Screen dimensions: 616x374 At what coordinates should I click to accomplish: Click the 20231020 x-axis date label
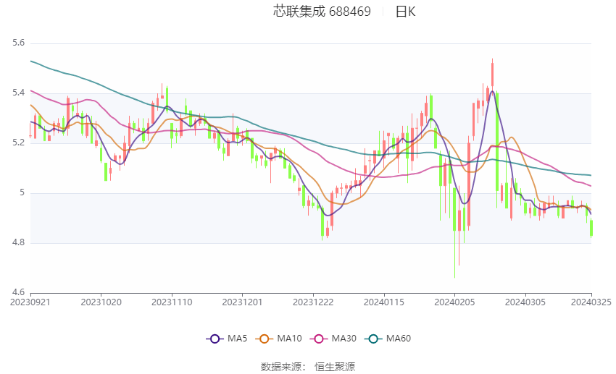click(101, 302)
